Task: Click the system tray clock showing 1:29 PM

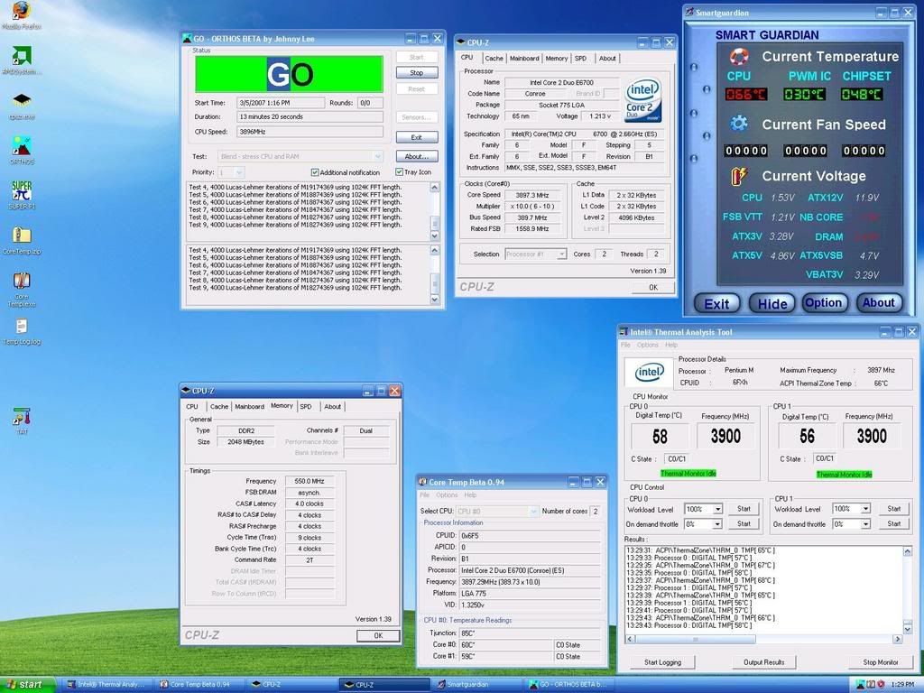Action: point(902,685)
